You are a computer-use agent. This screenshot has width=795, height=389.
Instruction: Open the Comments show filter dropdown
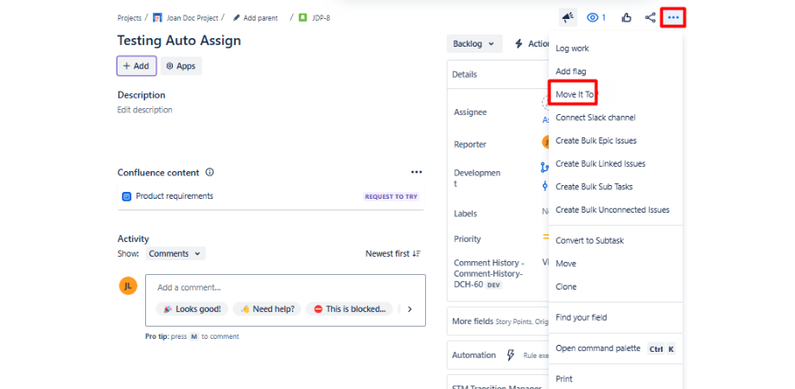[175, 253]
